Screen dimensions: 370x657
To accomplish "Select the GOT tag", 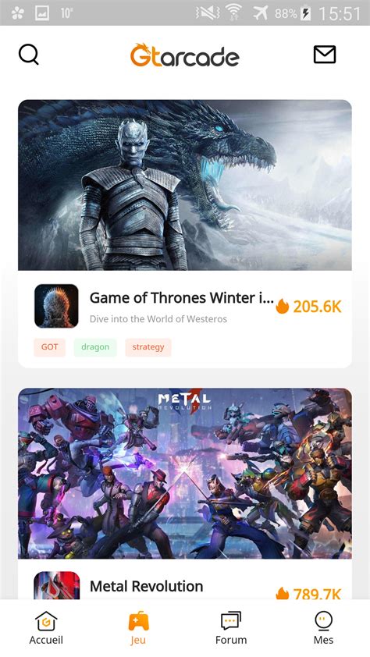I will pos(49,347).
